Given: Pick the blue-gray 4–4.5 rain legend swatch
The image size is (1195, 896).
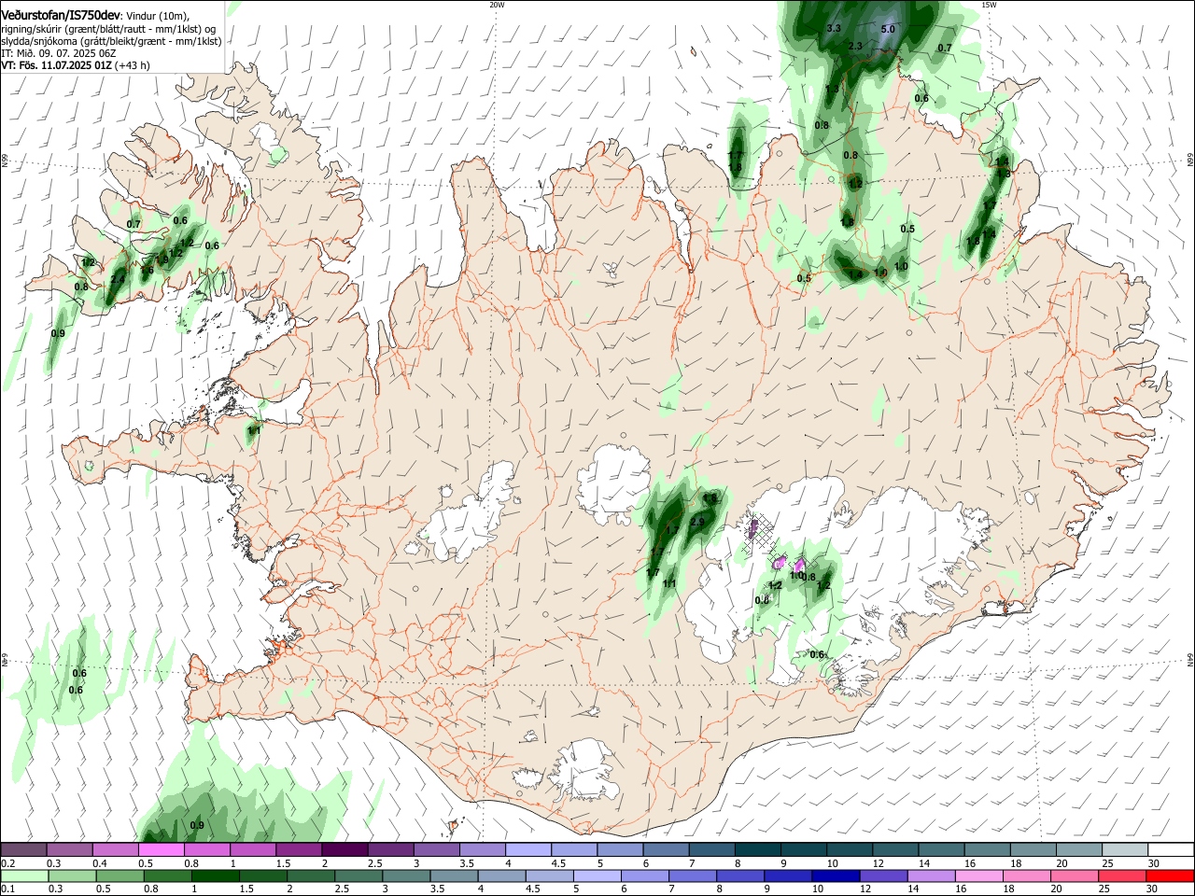Looking at the screenshot, I should coord(502,875).
